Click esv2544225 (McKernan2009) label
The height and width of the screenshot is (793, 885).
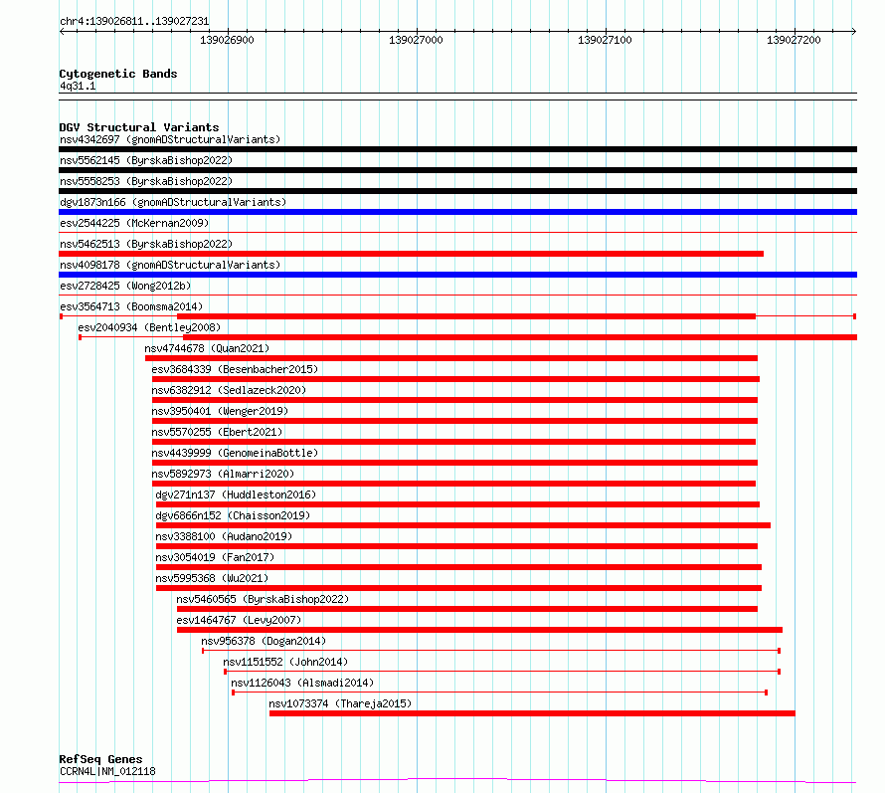click(x=134, y=223)
